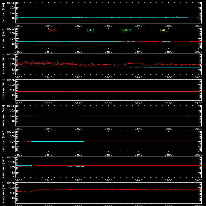Click the noisy red SVTO trace in 610 MHz plot
Screen dimensions: 206x206
point(108,64)
